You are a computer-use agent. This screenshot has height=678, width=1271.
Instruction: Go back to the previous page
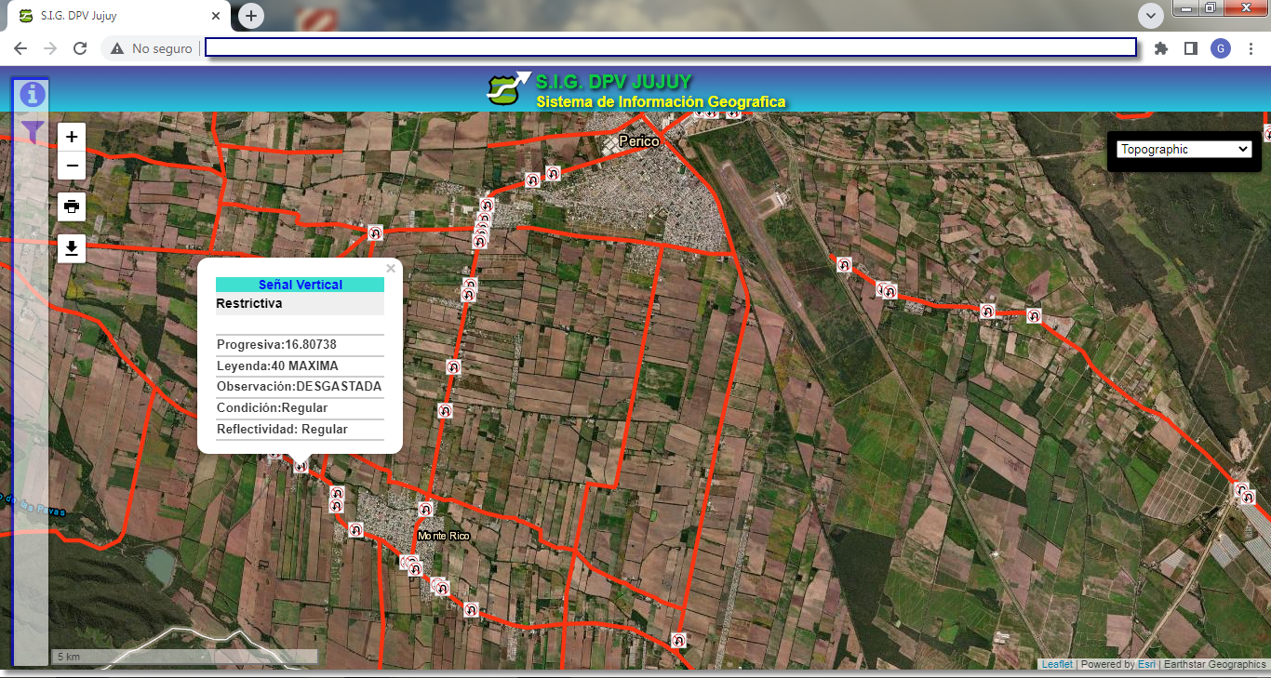pyautogui.click(x=20, y=48)
